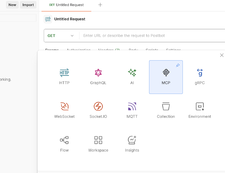The height and width of the screenshot is (173, 225).
Task: Select the MCP request type
Action: coord(166,77)
